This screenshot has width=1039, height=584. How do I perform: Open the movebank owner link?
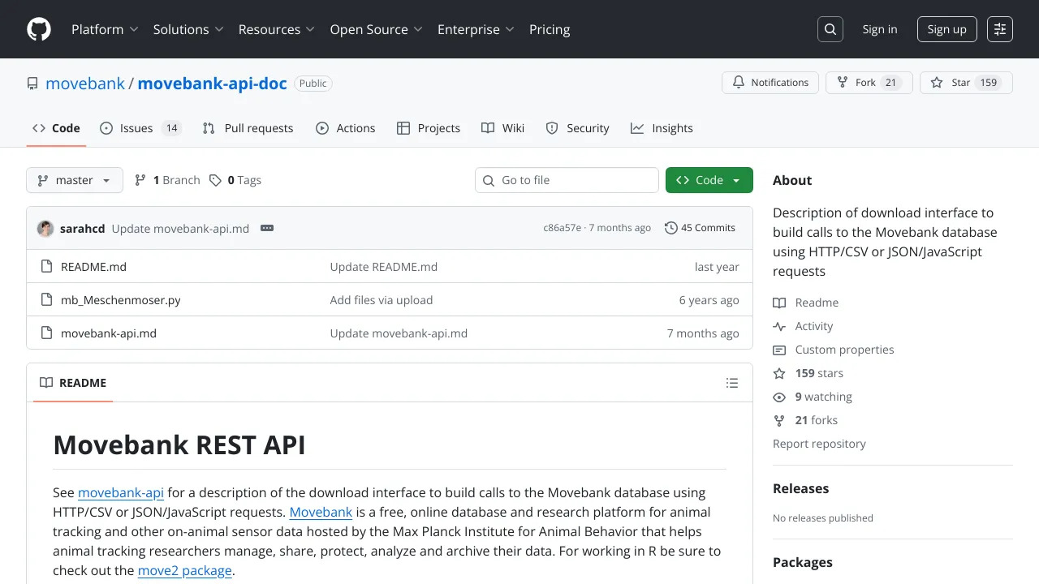[x=85, y=84]
